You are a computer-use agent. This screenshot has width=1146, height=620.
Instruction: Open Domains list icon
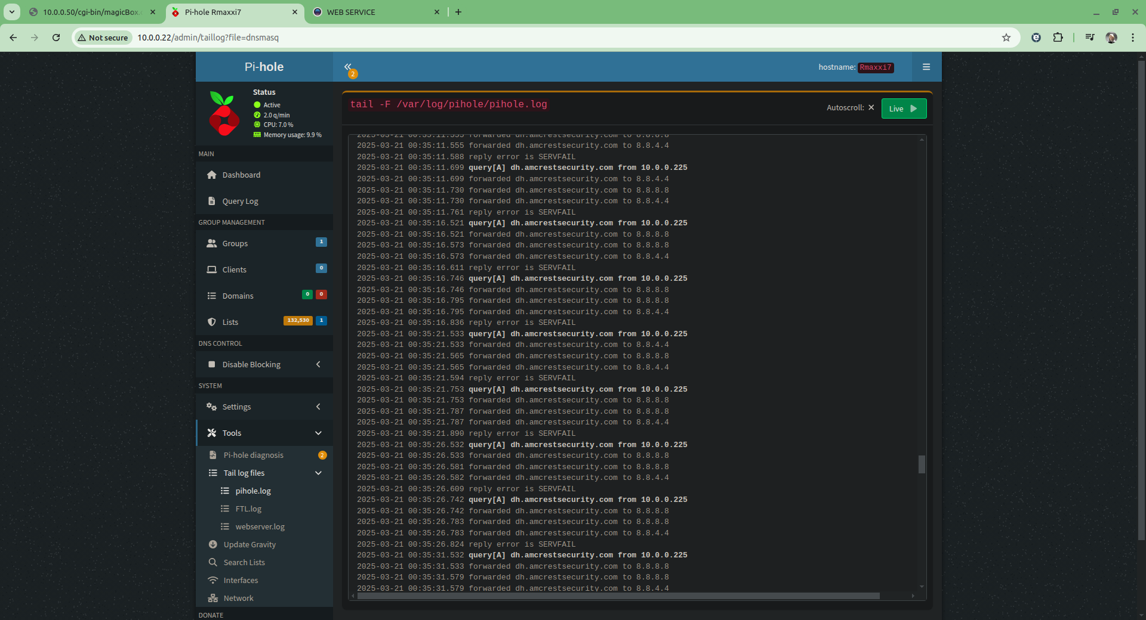click(x=211, y=296)
